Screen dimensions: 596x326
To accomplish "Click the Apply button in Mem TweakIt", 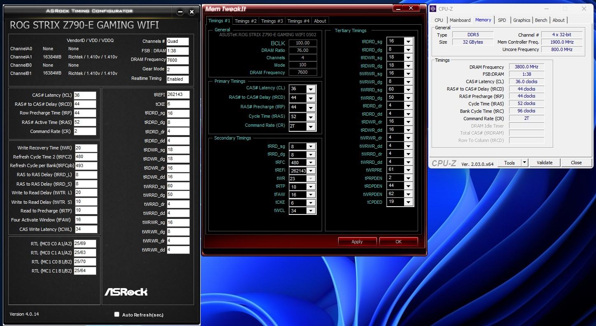I will [357, 242].
